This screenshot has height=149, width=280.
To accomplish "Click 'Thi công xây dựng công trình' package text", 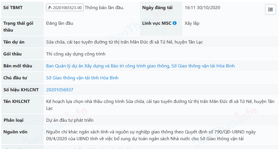I will click(x=76, y=54).
